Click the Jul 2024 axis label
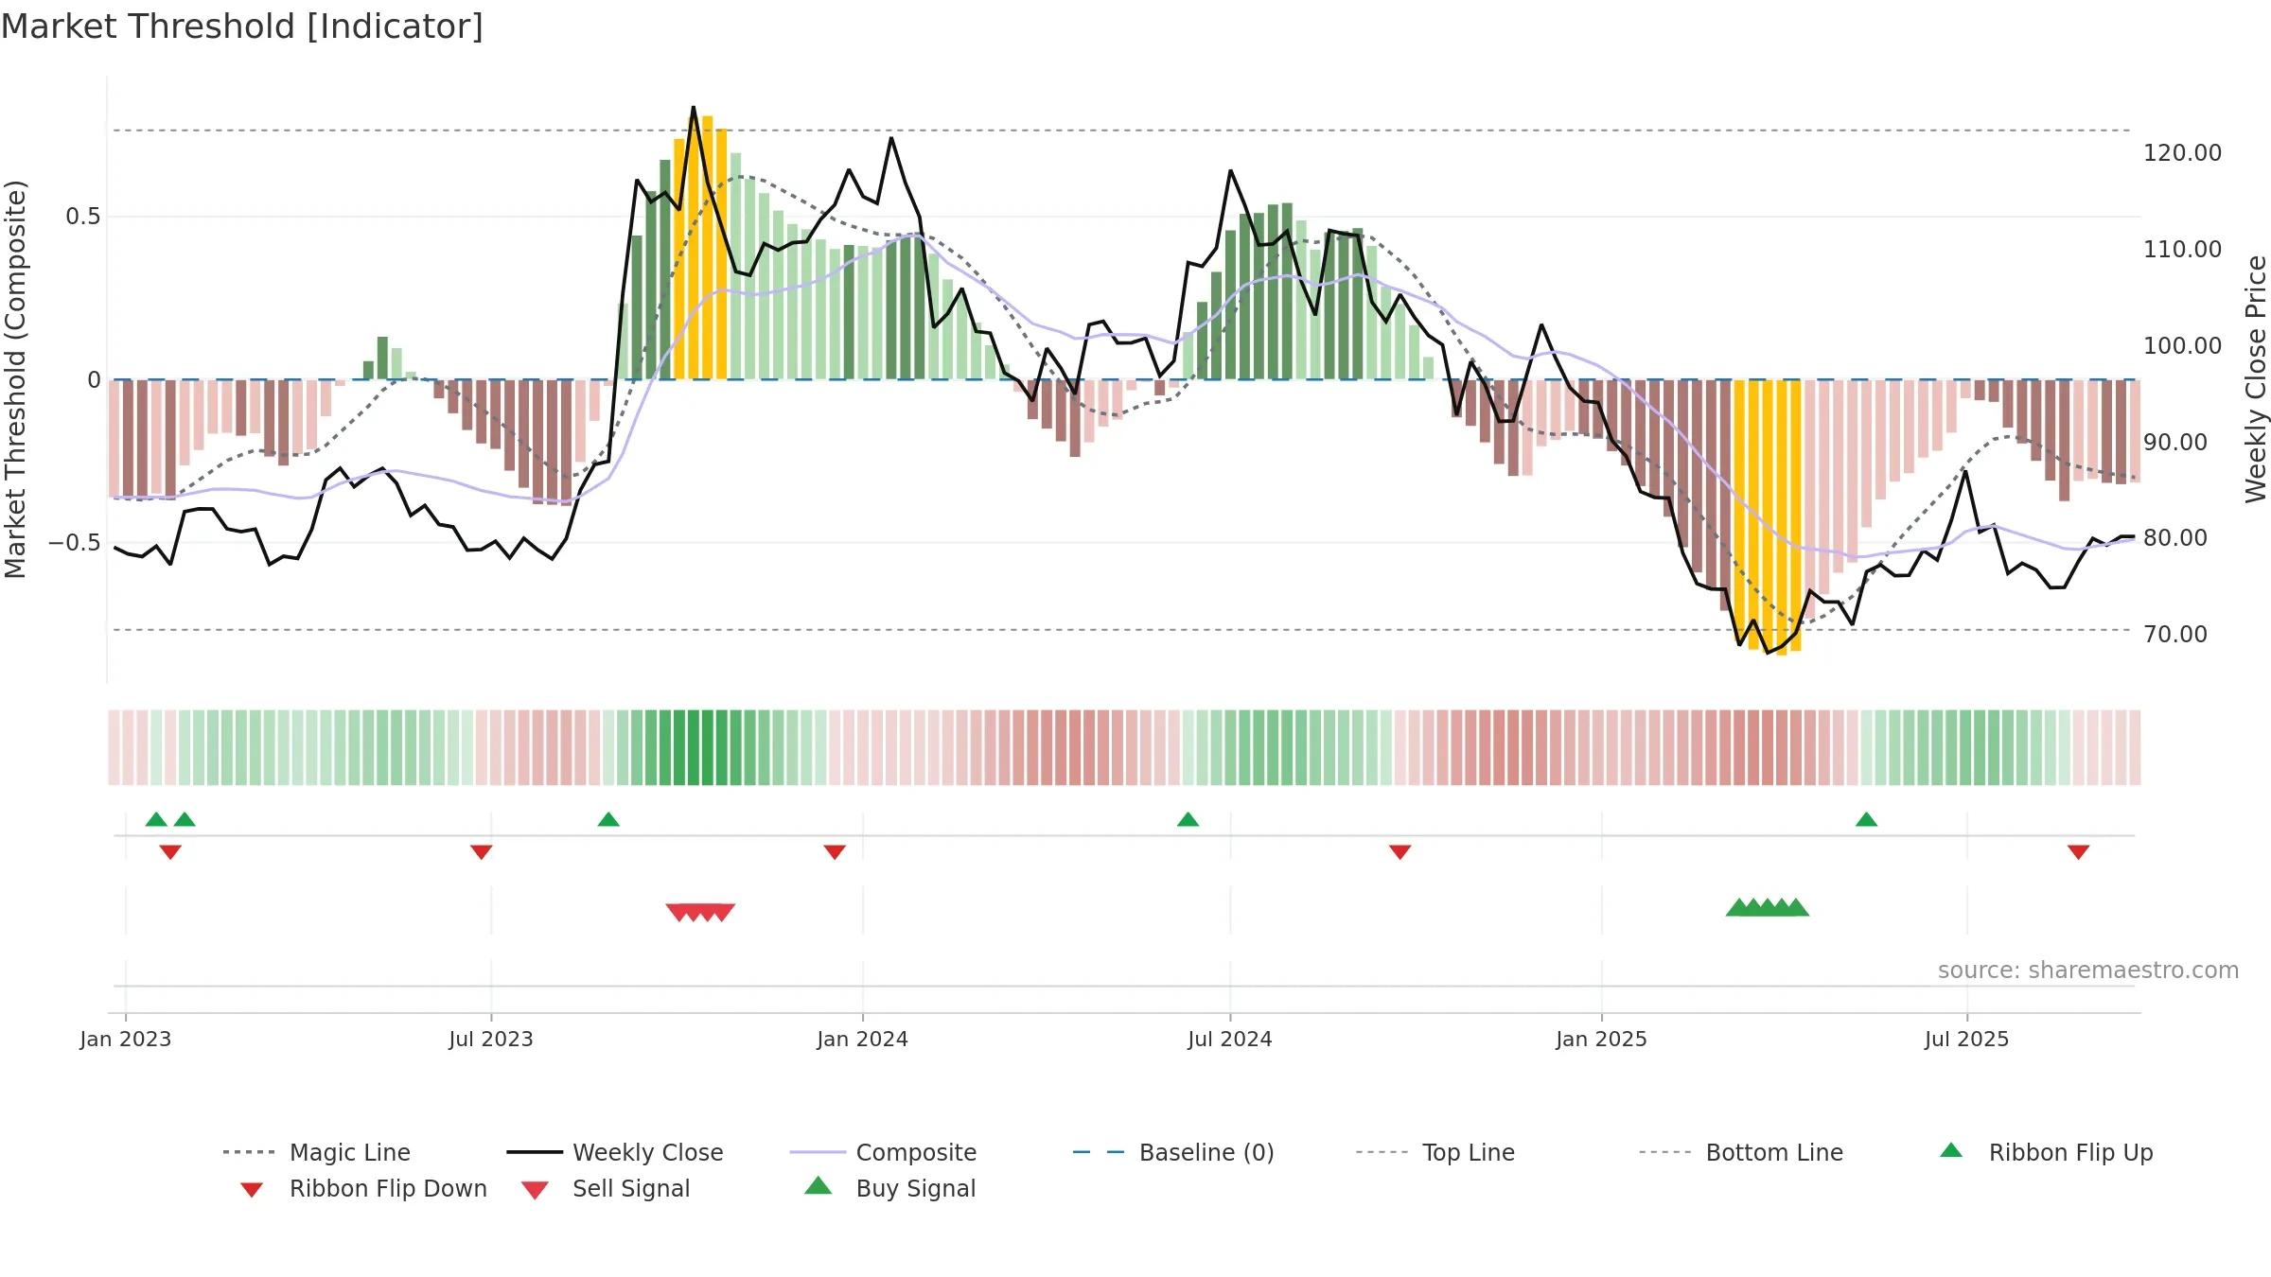 (x=1230, y=1039)
